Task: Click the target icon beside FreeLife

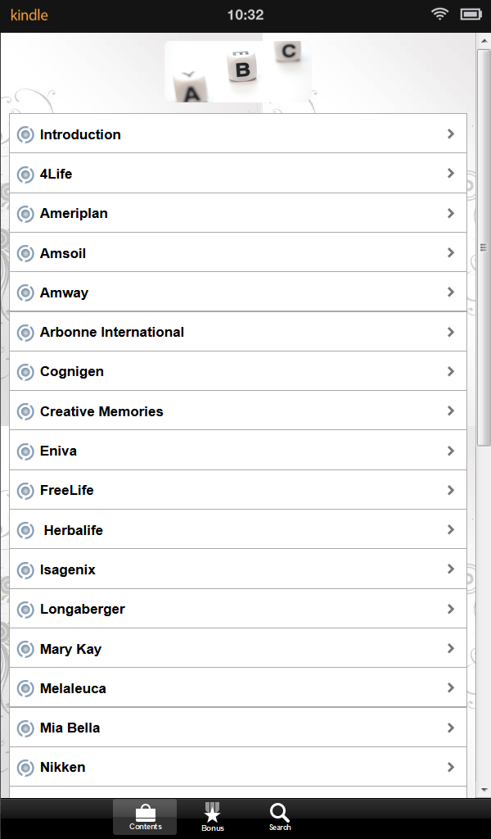Action: [25, 490]
